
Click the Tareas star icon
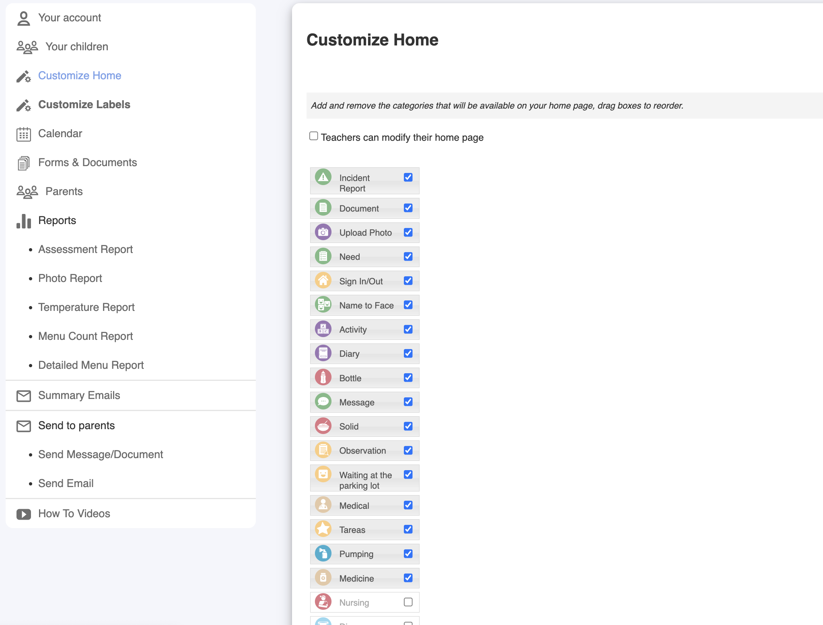[323, 529]
